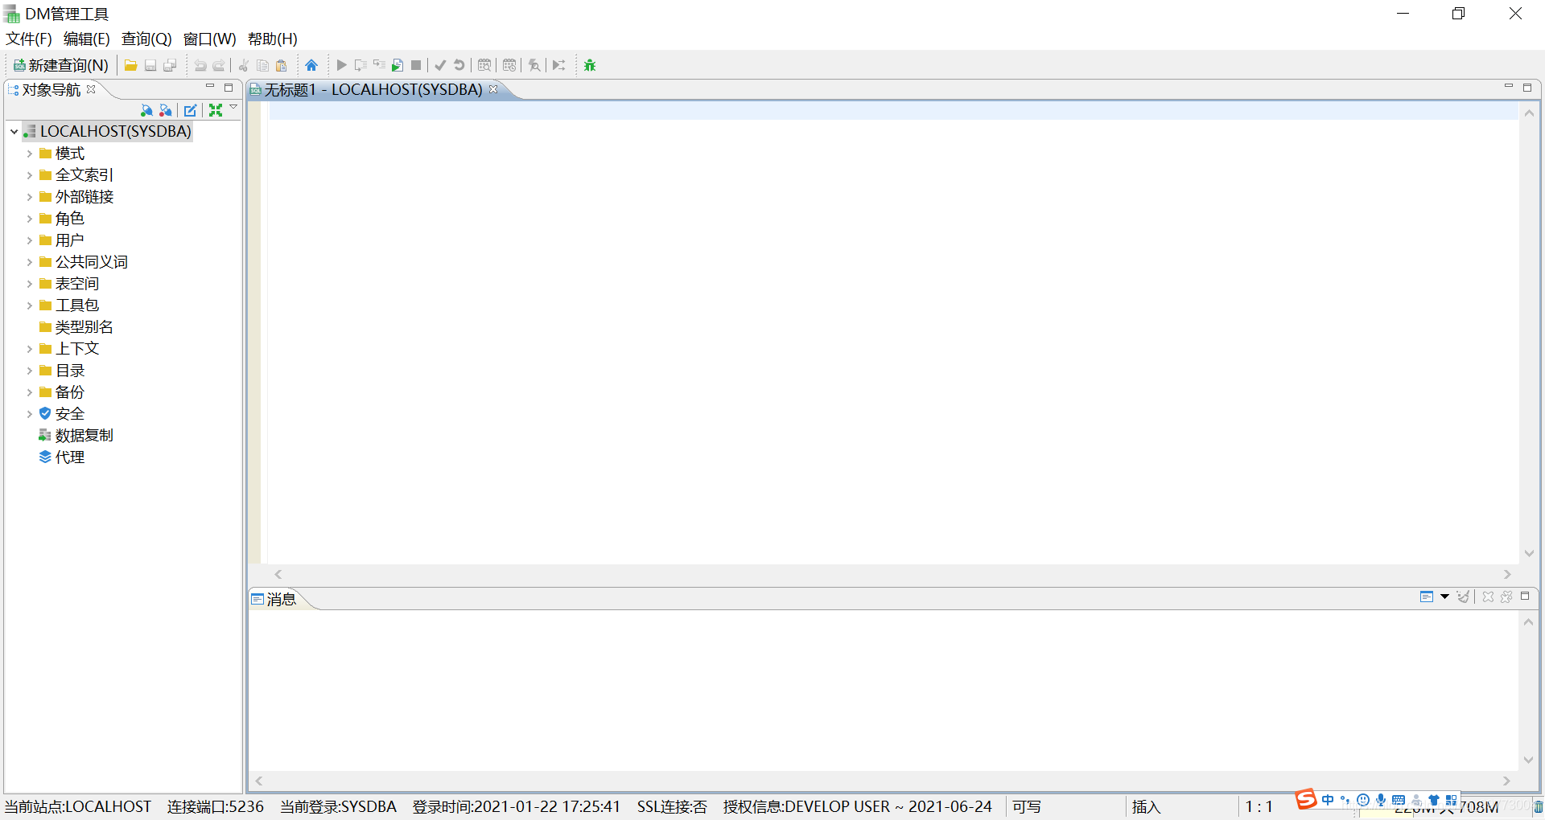This screenshot has height=820, width=1545.
Task: Click the green bug debug icon
Action: point(590,65)
